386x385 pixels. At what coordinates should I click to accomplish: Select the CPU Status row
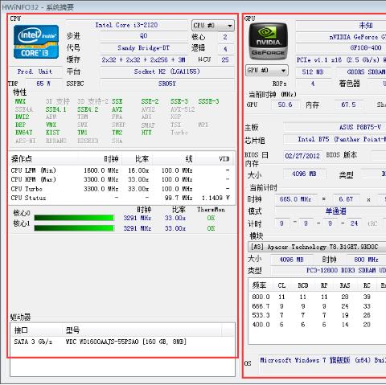122,198
